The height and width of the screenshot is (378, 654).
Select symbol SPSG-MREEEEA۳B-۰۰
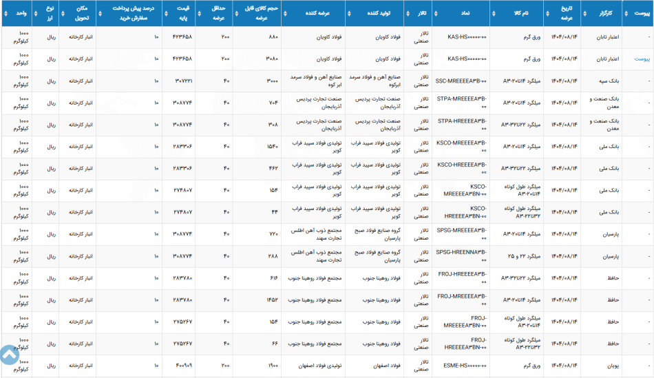[462, 234]
